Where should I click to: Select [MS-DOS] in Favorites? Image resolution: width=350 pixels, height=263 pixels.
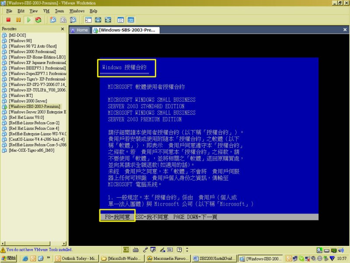pyautogui.click(x=17, y=36)
